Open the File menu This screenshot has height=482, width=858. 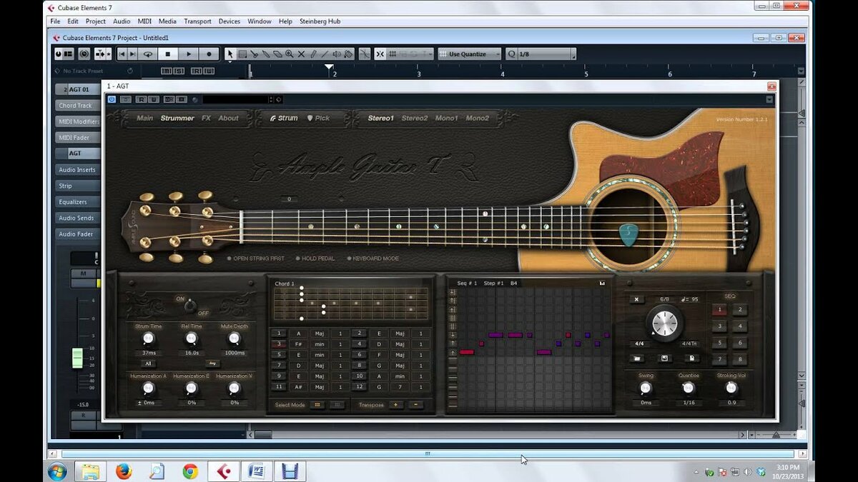pos(55,21)
